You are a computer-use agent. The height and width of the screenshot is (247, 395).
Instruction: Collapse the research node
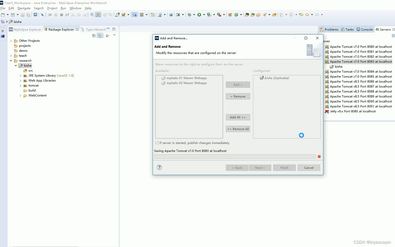point(11,61)
